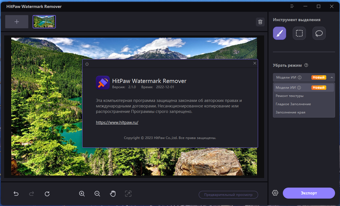
Task: Select the rectangular marquee selection tool
Action: click(x=299, y=33)
